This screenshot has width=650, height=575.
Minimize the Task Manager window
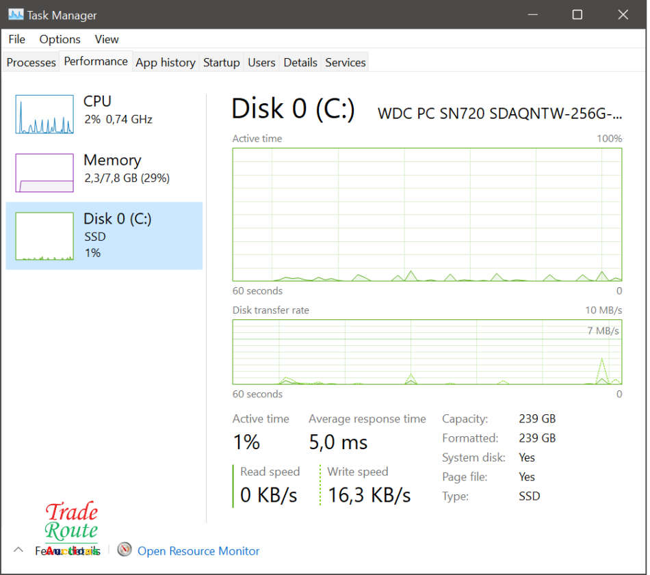532,14
